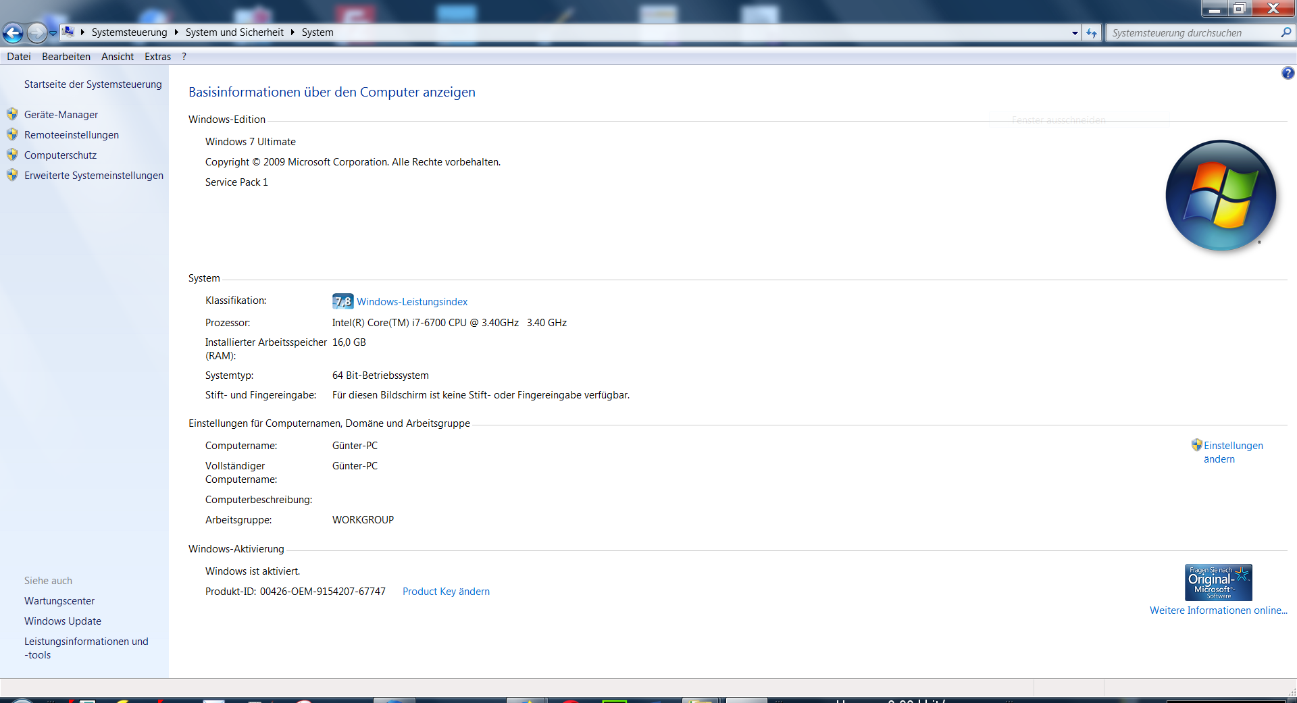The image size is (1297, 703).
Task: Open the Computerschutz link
Action: [x=60, y=155]
